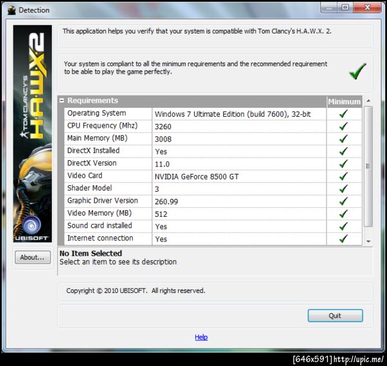Select the Main Memory (MB) row label
This screenshot has width=387, height=366.
[x=97, y=138]
